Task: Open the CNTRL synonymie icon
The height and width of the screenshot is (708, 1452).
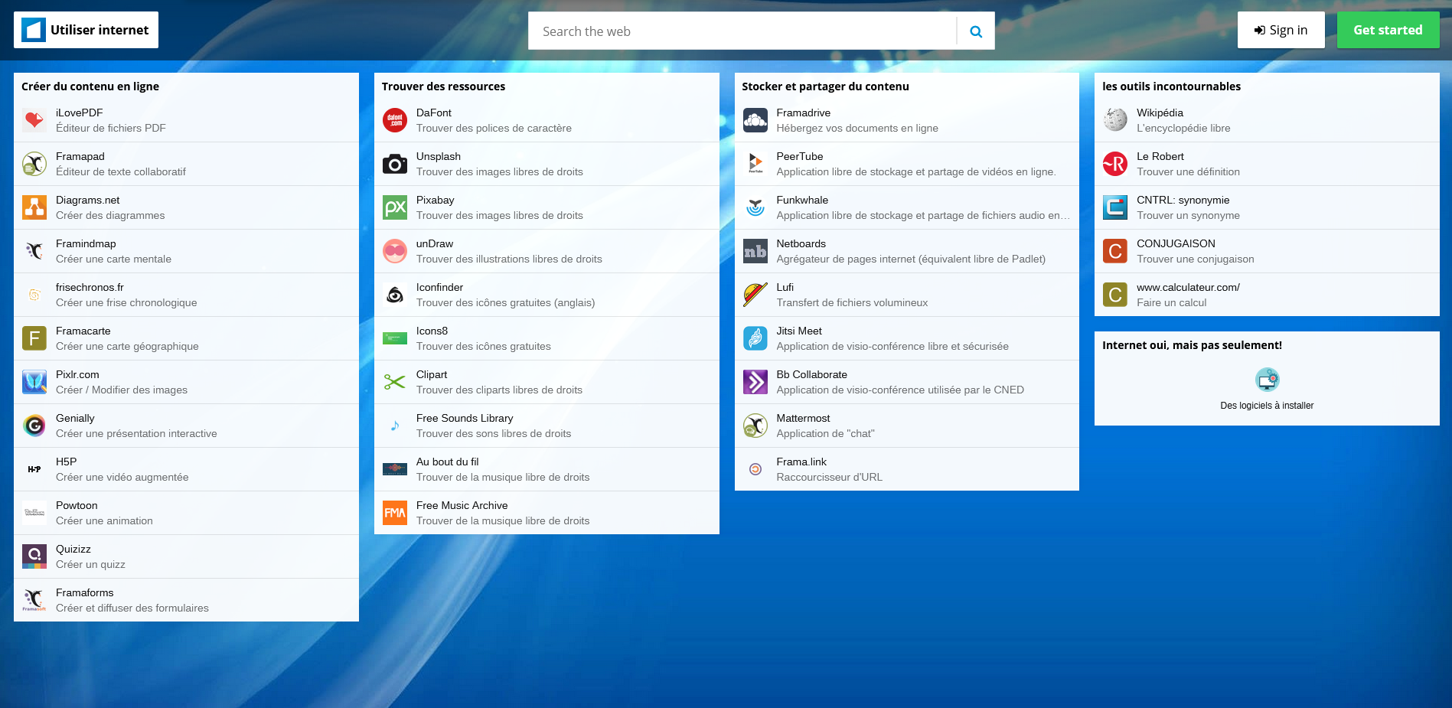Action: pyautogui.click(x=1115, y=207)
